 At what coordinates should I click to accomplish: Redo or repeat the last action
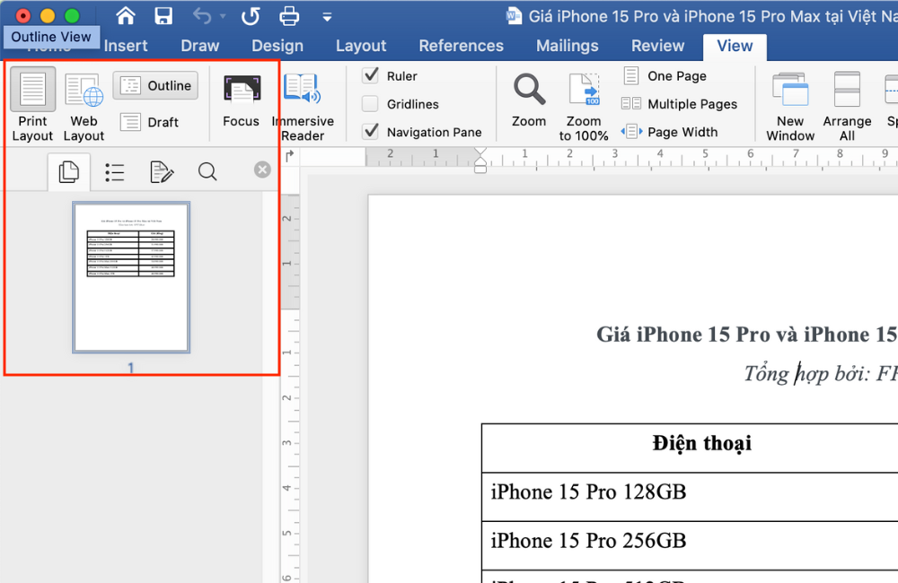[251, 16]
